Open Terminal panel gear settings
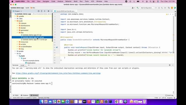 pyautogui.click(x=170, y=65)
